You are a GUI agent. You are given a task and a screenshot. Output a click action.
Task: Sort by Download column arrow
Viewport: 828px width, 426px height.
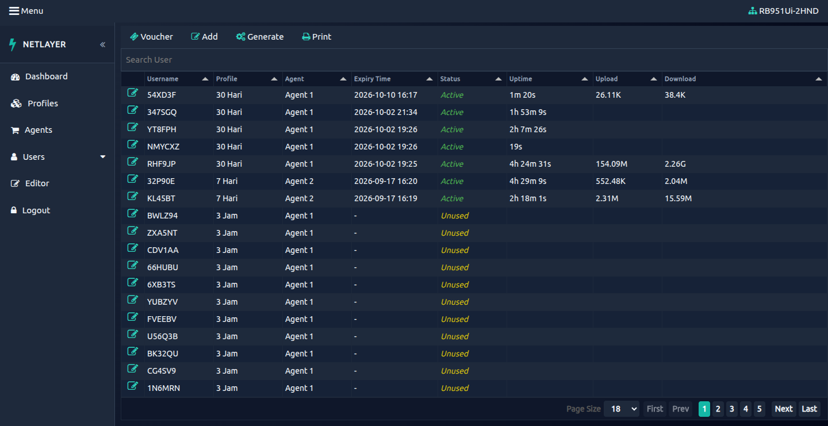(819, 79)
